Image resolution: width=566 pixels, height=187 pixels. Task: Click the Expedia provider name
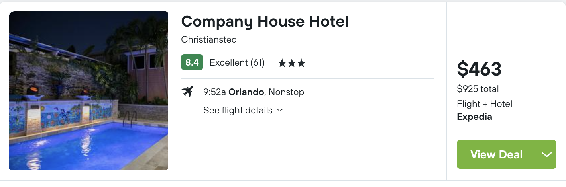474,117
